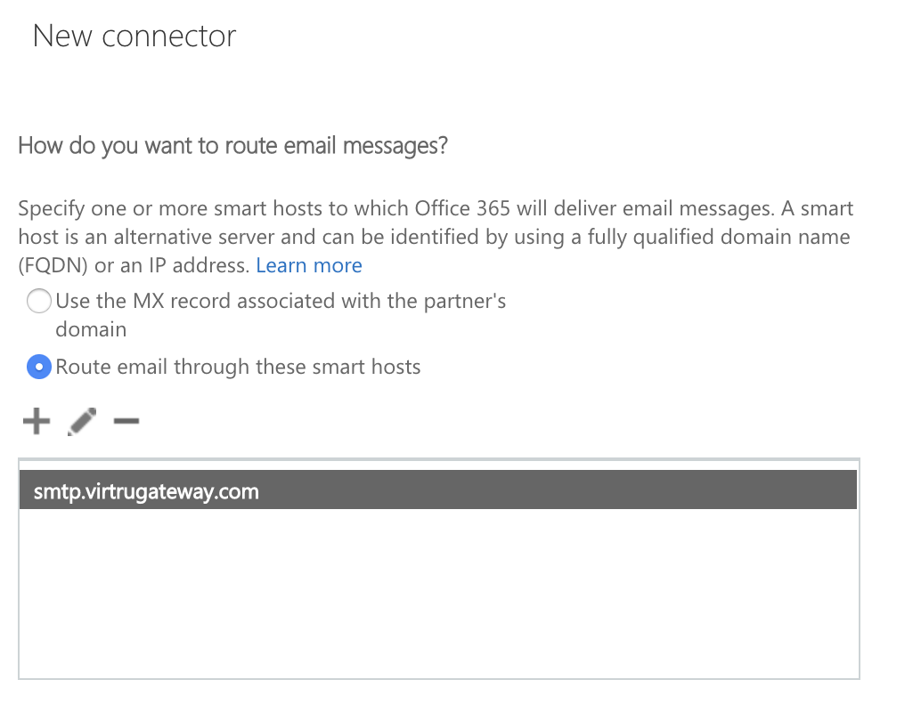Remove selected smart host with minus icon
Screen dimensions: 921x712
point(126,421)
